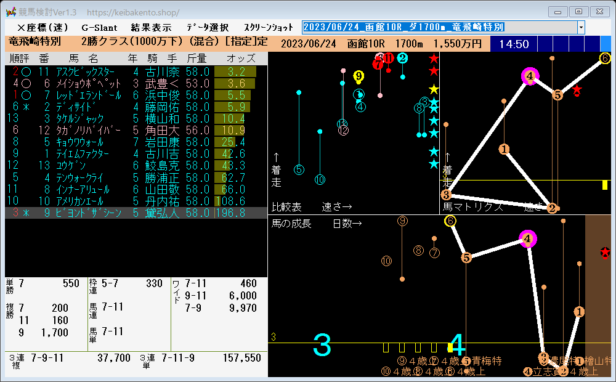Open the データ選択 menu
The width and height of the screenshot is (616, 382).
pos(208,28)
